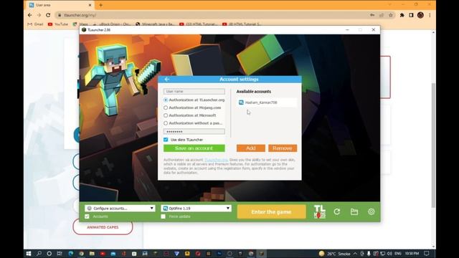
Task: Select Authorization at Mojang.com
Action: [166, 107]
